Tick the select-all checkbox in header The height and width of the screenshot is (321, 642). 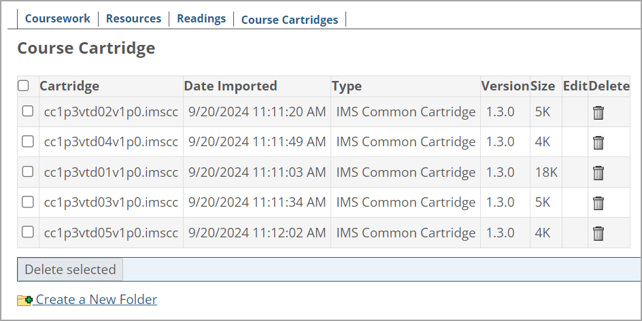[x=24, y=86]
